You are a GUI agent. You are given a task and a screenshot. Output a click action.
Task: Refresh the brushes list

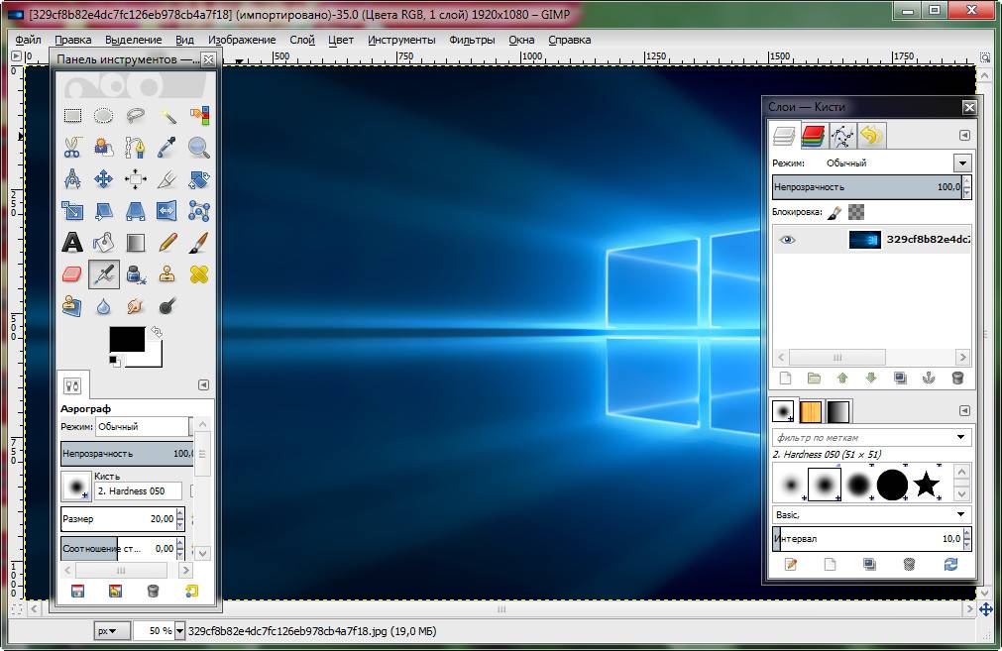(x=950, y=564)
